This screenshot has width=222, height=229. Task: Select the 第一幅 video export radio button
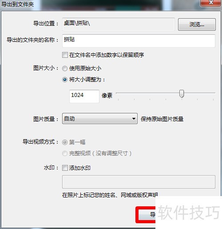(65, 142)
